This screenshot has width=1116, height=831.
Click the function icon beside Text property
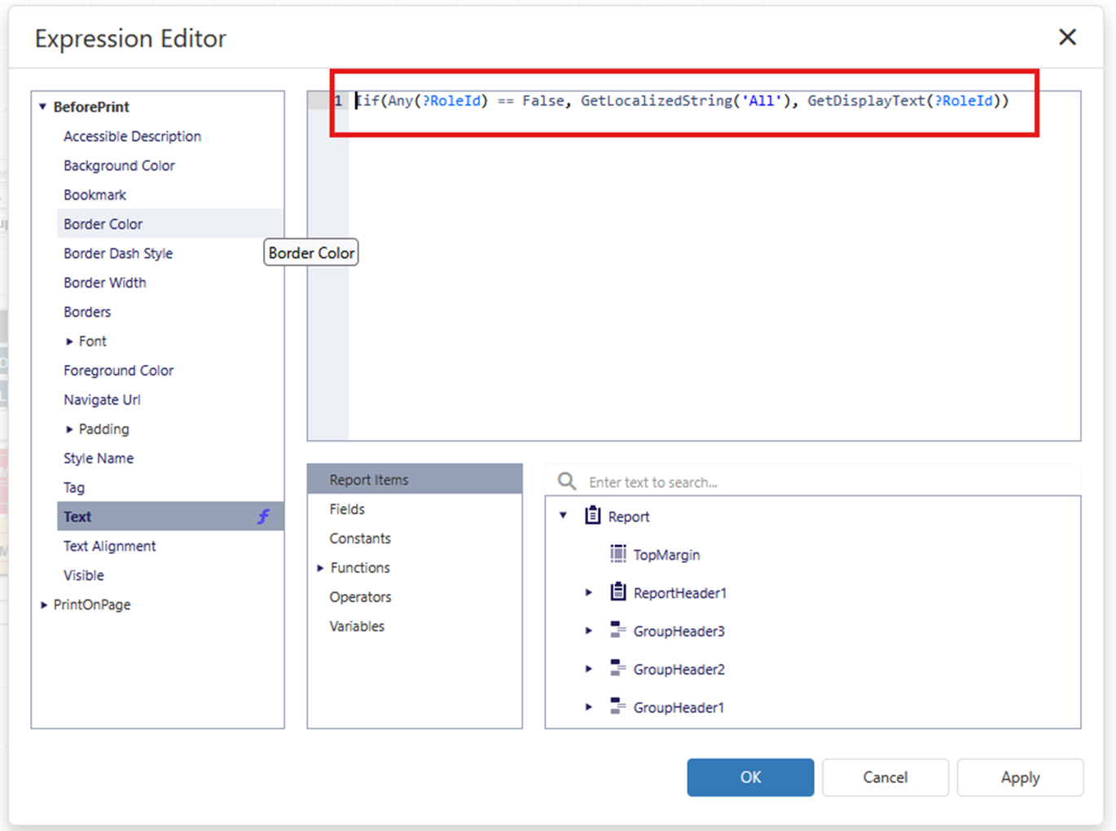(264, 517)
